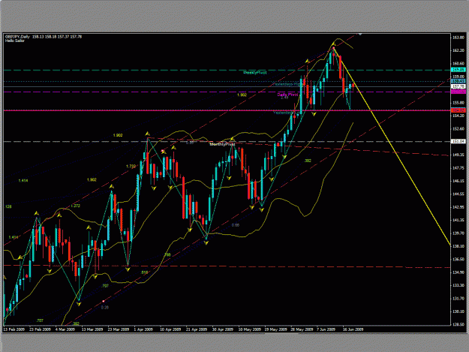Select the 0.55 ratio label
Image resolution: width=469 pixels, height=352 pixels.
[x=190, y=143]
